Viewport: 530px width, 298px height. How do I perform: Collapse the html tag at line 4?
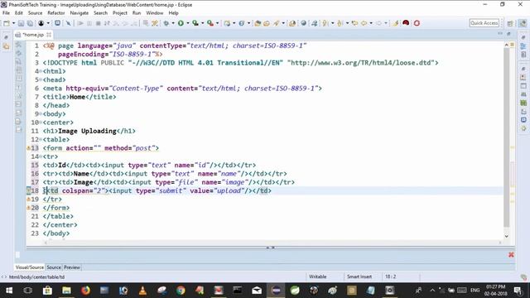tap(41, 71)
